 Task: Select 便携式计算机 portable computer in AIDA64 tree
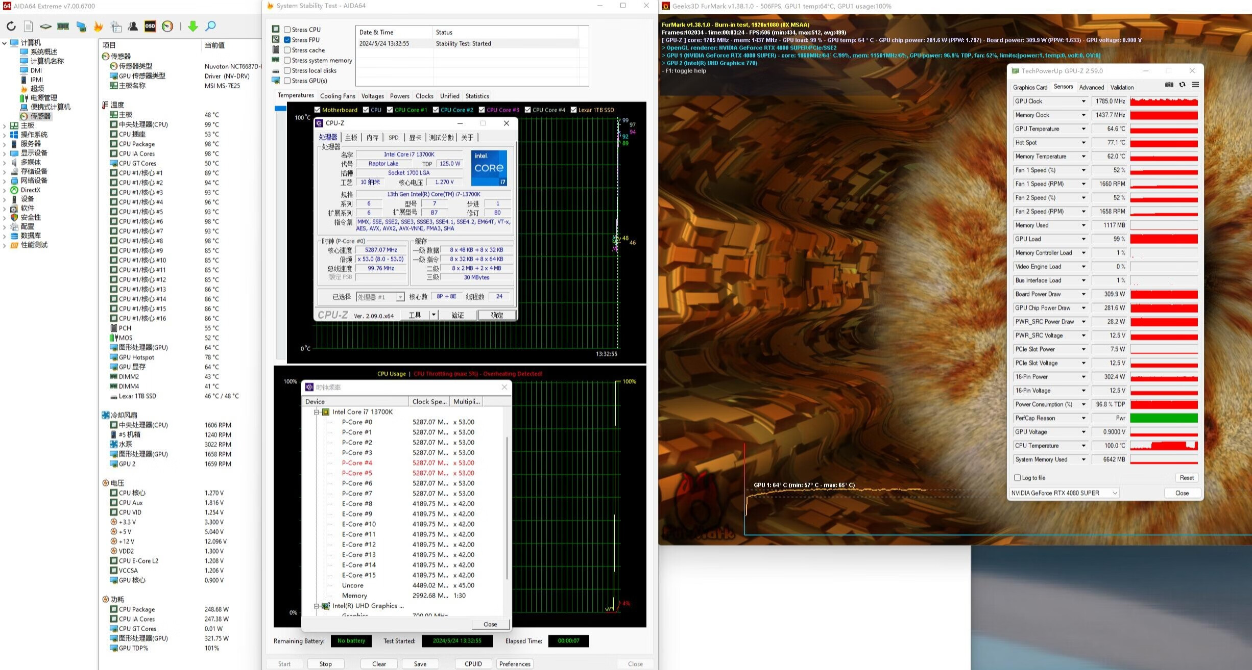click(50, 107)
